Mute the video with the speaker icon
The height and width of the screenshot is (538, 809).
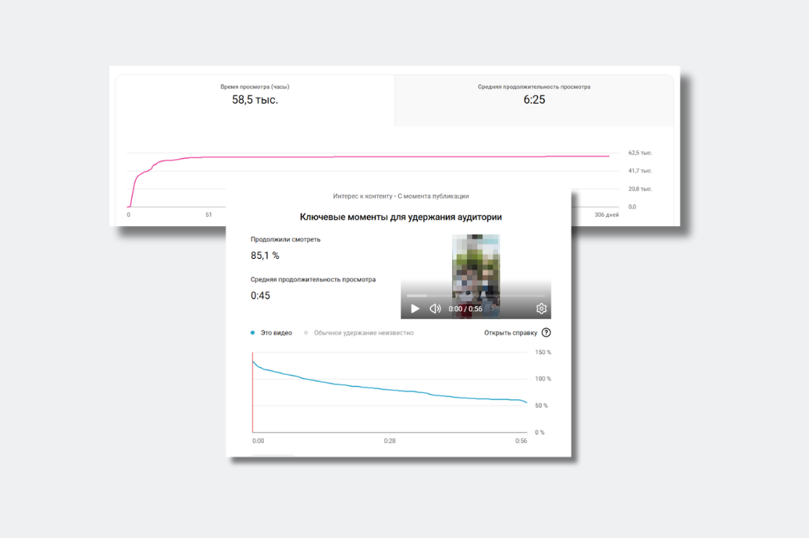click(x=436, y=309)
